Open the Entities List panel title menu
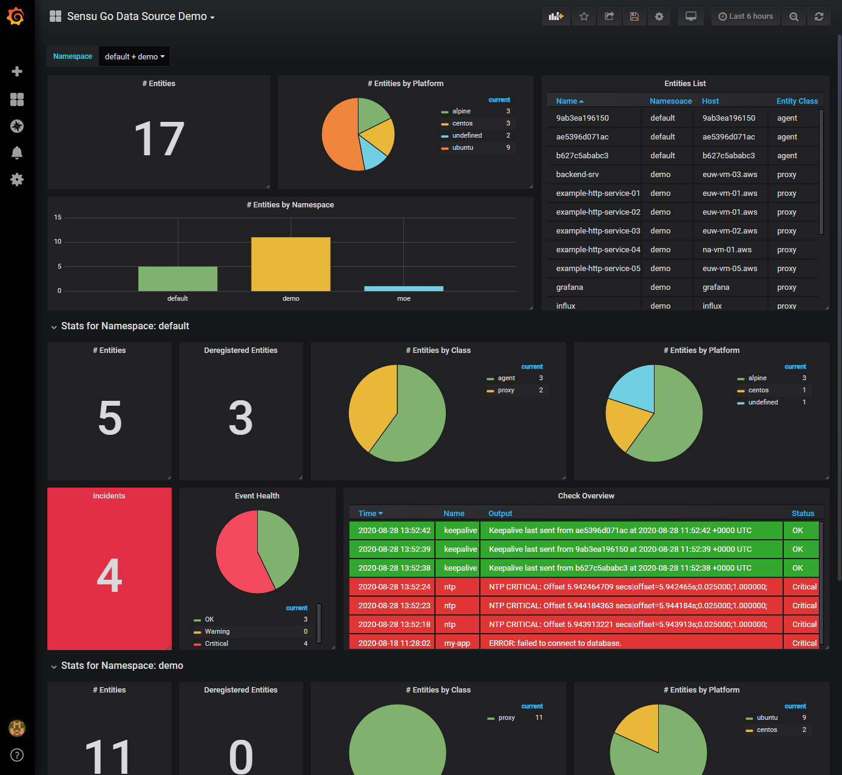Screen dimensions: 842x775 tap(685, 84)
